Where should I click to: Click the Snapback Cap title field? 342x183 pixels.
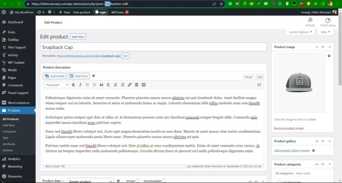click(x=153, y=47)
